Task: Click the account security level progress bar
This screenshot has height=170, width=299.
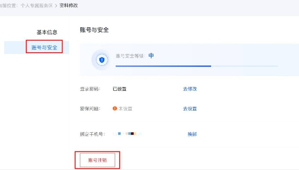Action: 197,66
